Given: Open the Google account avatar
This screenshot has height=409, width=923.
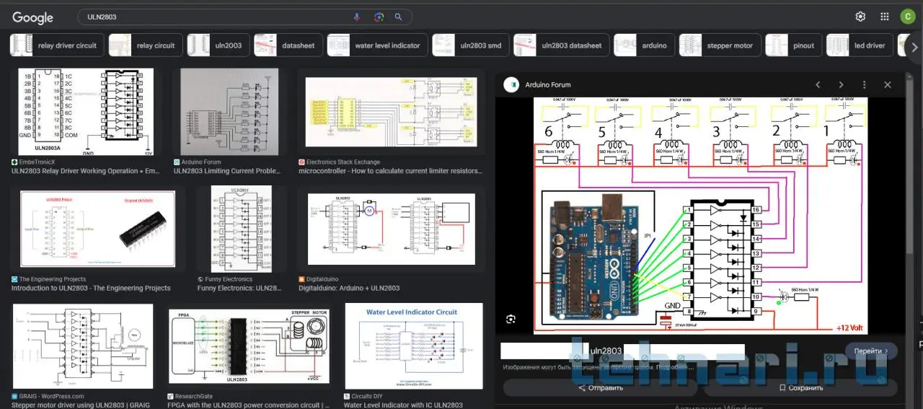Looking at the screenshot, I should pyautogui.click(x=907, y=17).
